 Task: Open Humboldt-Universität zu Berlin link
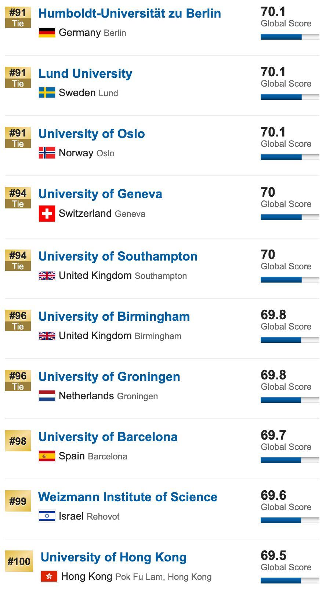point(130,14)
